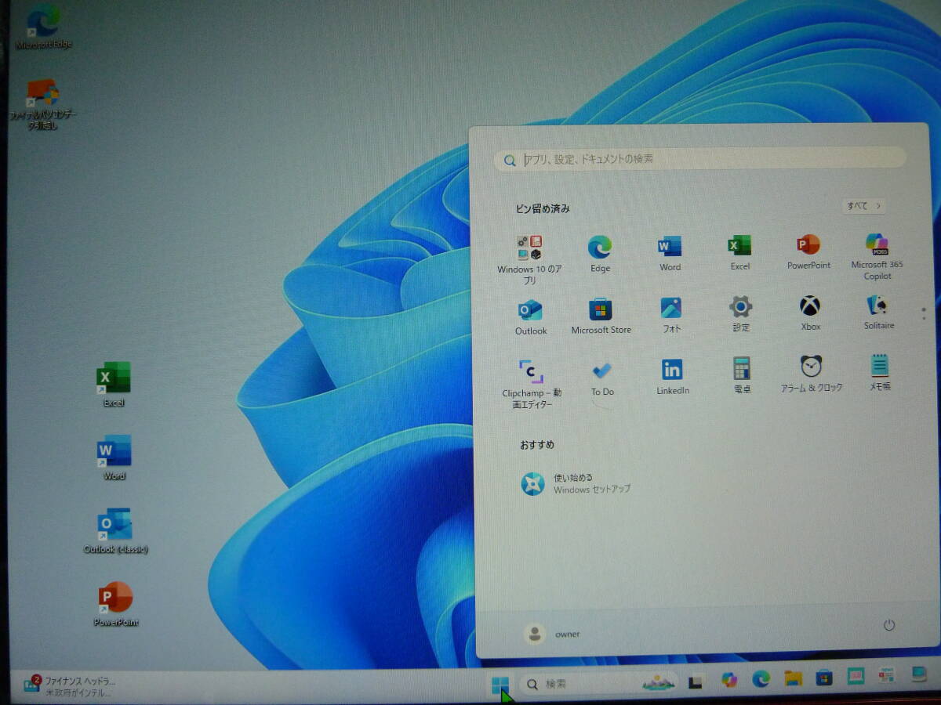Viewport: 941px width, 705px height.
Task: Open Microsoft Store in Start menu
Action: coord(601,316)
